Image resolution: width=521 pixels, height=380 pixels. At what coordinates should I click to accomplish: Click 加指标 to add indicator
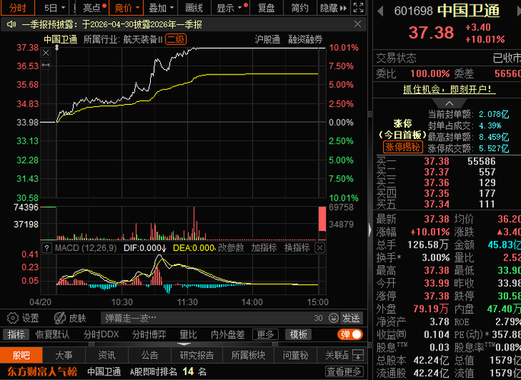pos(264,248)
